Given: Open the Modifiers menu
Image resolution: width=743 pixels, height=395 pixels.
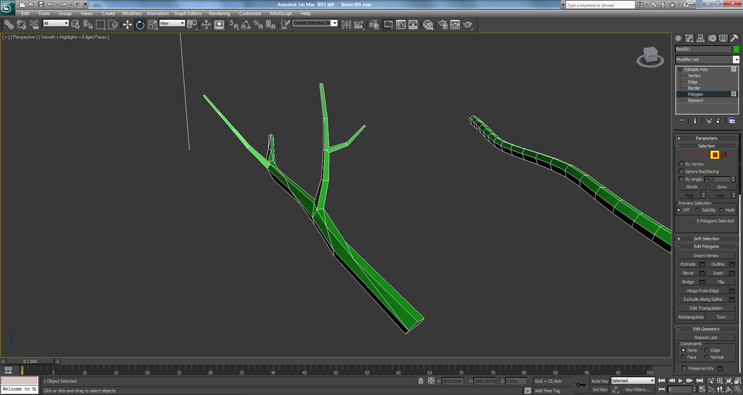Looking at the screenshot, I should point(132,13).
